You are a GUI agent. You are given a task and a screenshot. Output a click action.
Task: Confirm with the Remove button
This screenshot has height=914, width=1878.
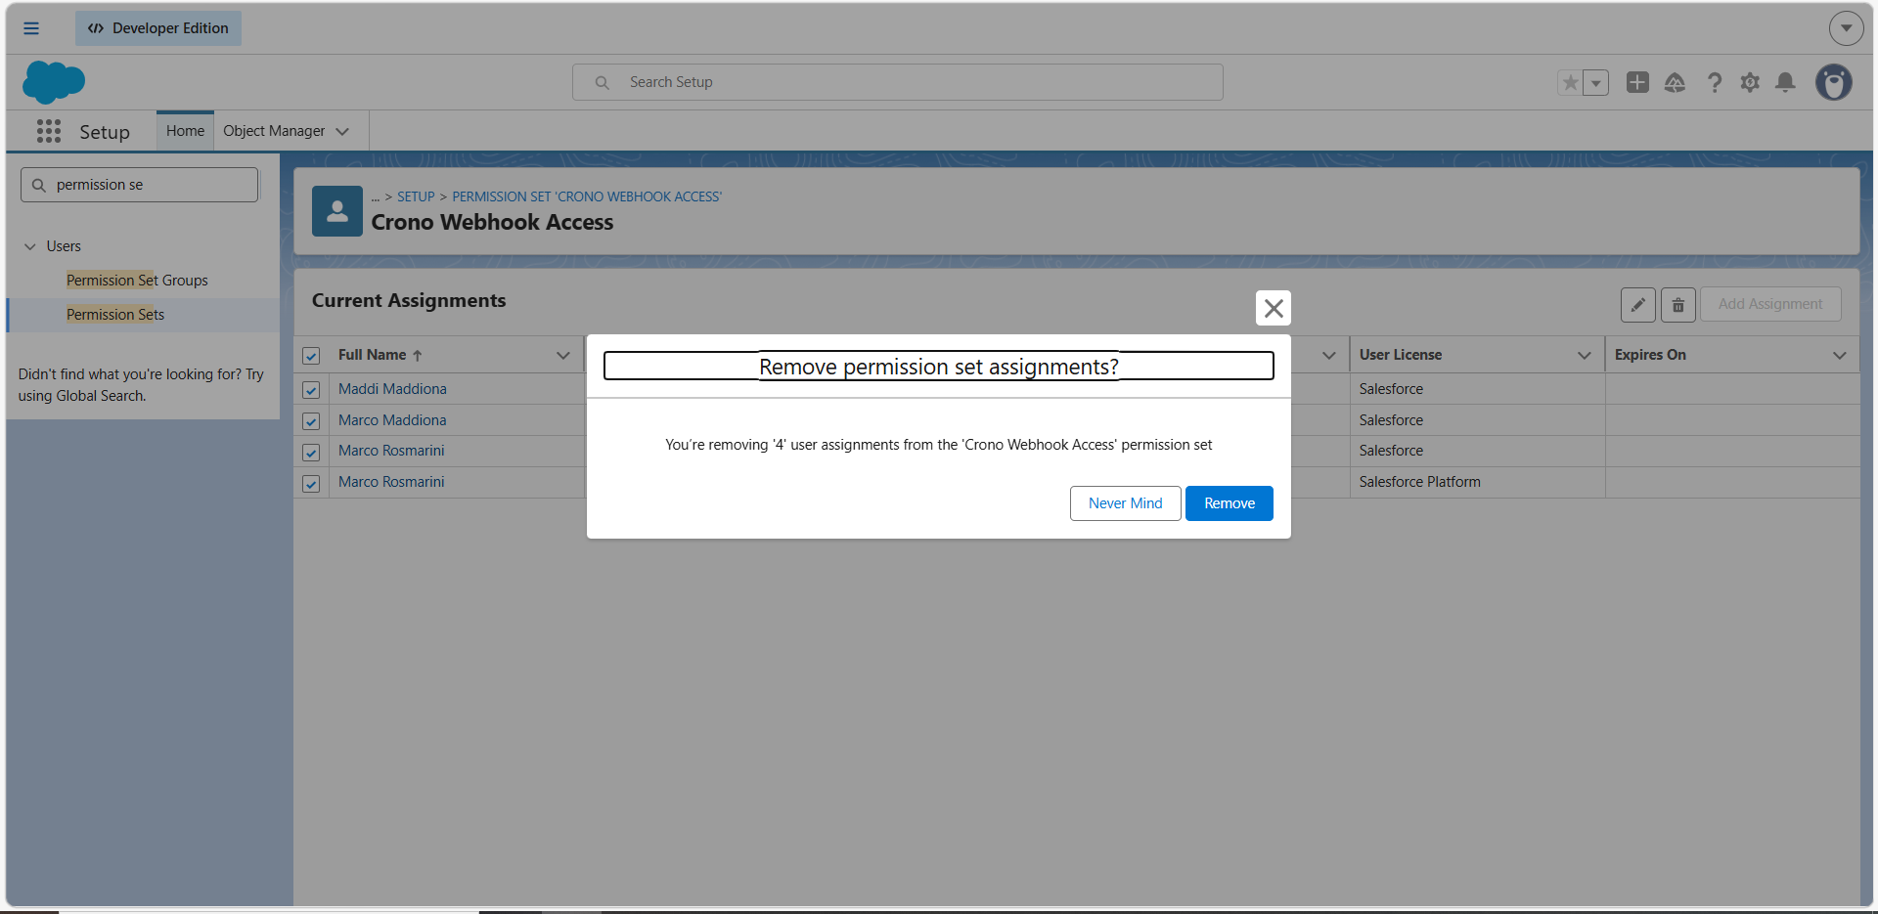(x=1230, y=503)
